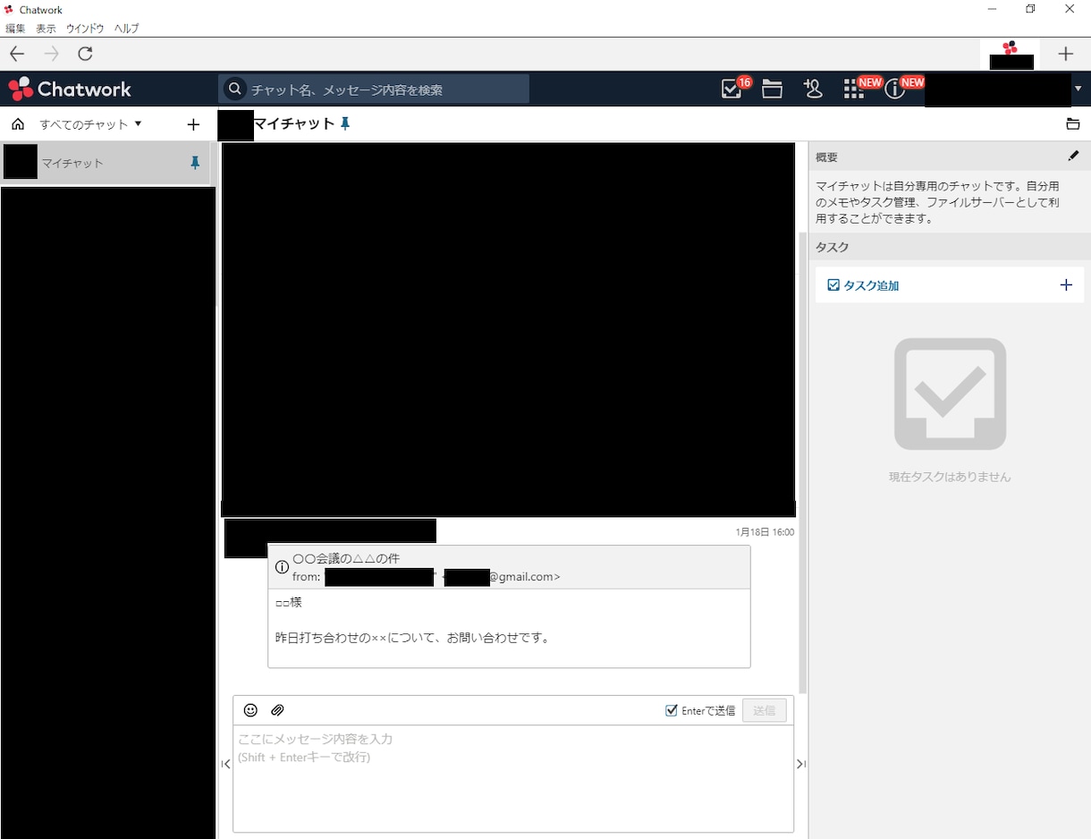Click the forward navigation arrow

click(x=51, y=54)
